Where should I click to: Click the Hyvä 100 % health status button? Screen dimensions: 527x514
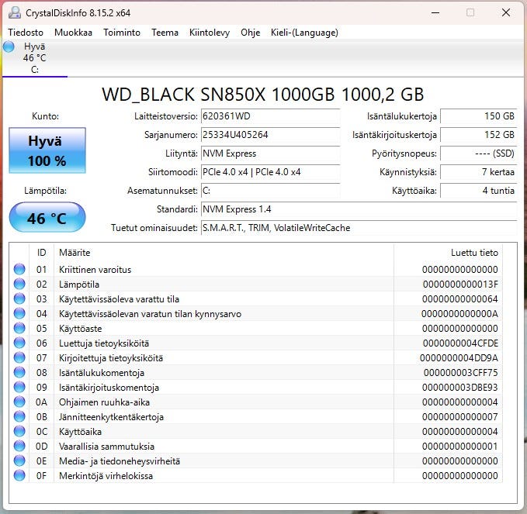pos(47,151)
